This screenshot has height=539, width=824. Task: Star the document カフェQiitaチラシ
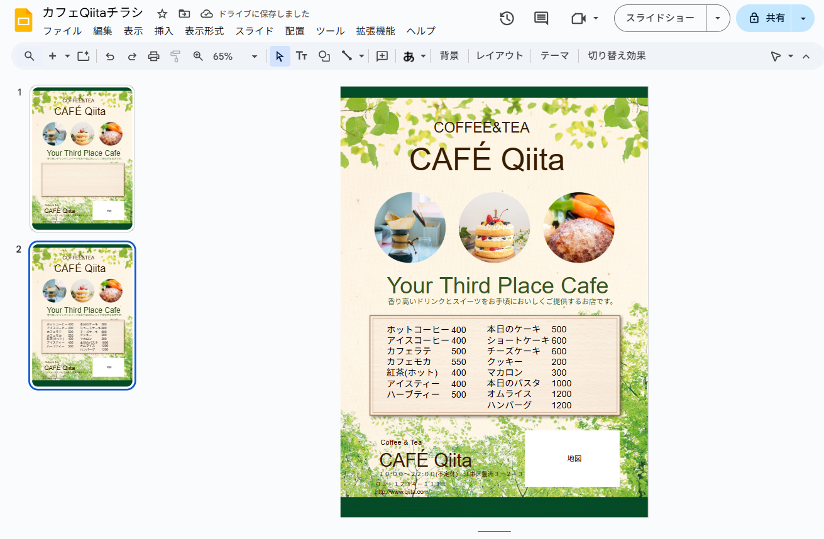pyautogui.click(x=162, y=14)
